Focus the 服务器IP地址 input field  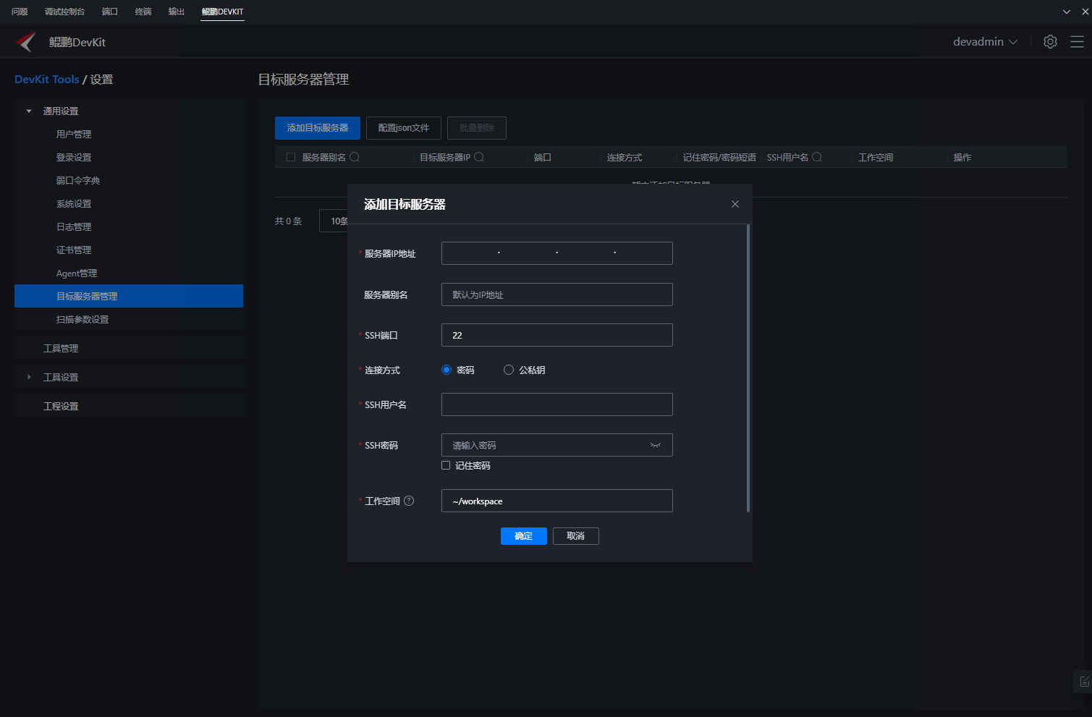click(557, 253)
